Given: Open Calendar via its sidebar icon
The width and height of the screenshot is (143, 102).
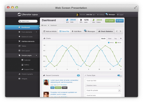Looking at the screenshot, I should pyautogui.click(x=22, y=60).
